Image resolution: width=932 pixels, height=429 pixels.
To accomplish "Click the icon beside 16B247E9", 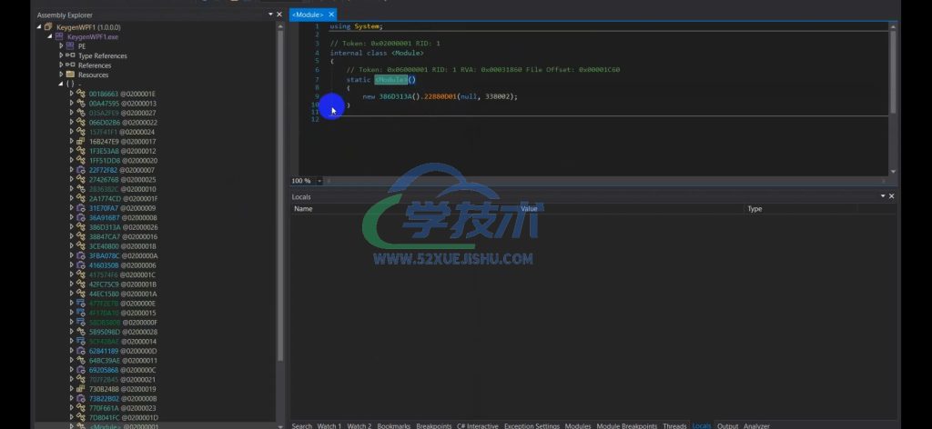I will tap(81, 141).
